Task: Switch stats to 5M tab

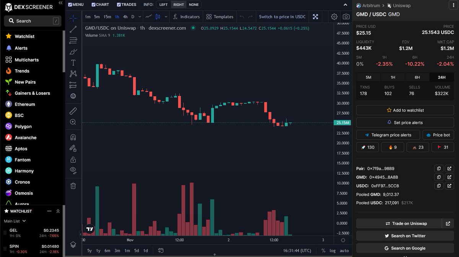Action: pyautogui.click(x=368, y=77)
